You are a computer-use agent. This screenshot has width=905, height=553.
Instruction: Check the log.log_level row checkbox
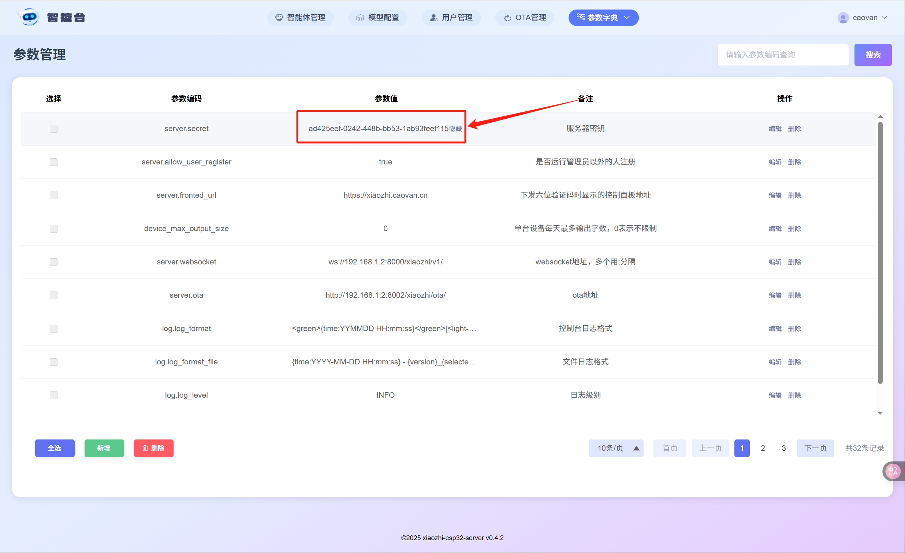[x=53, y=396]
